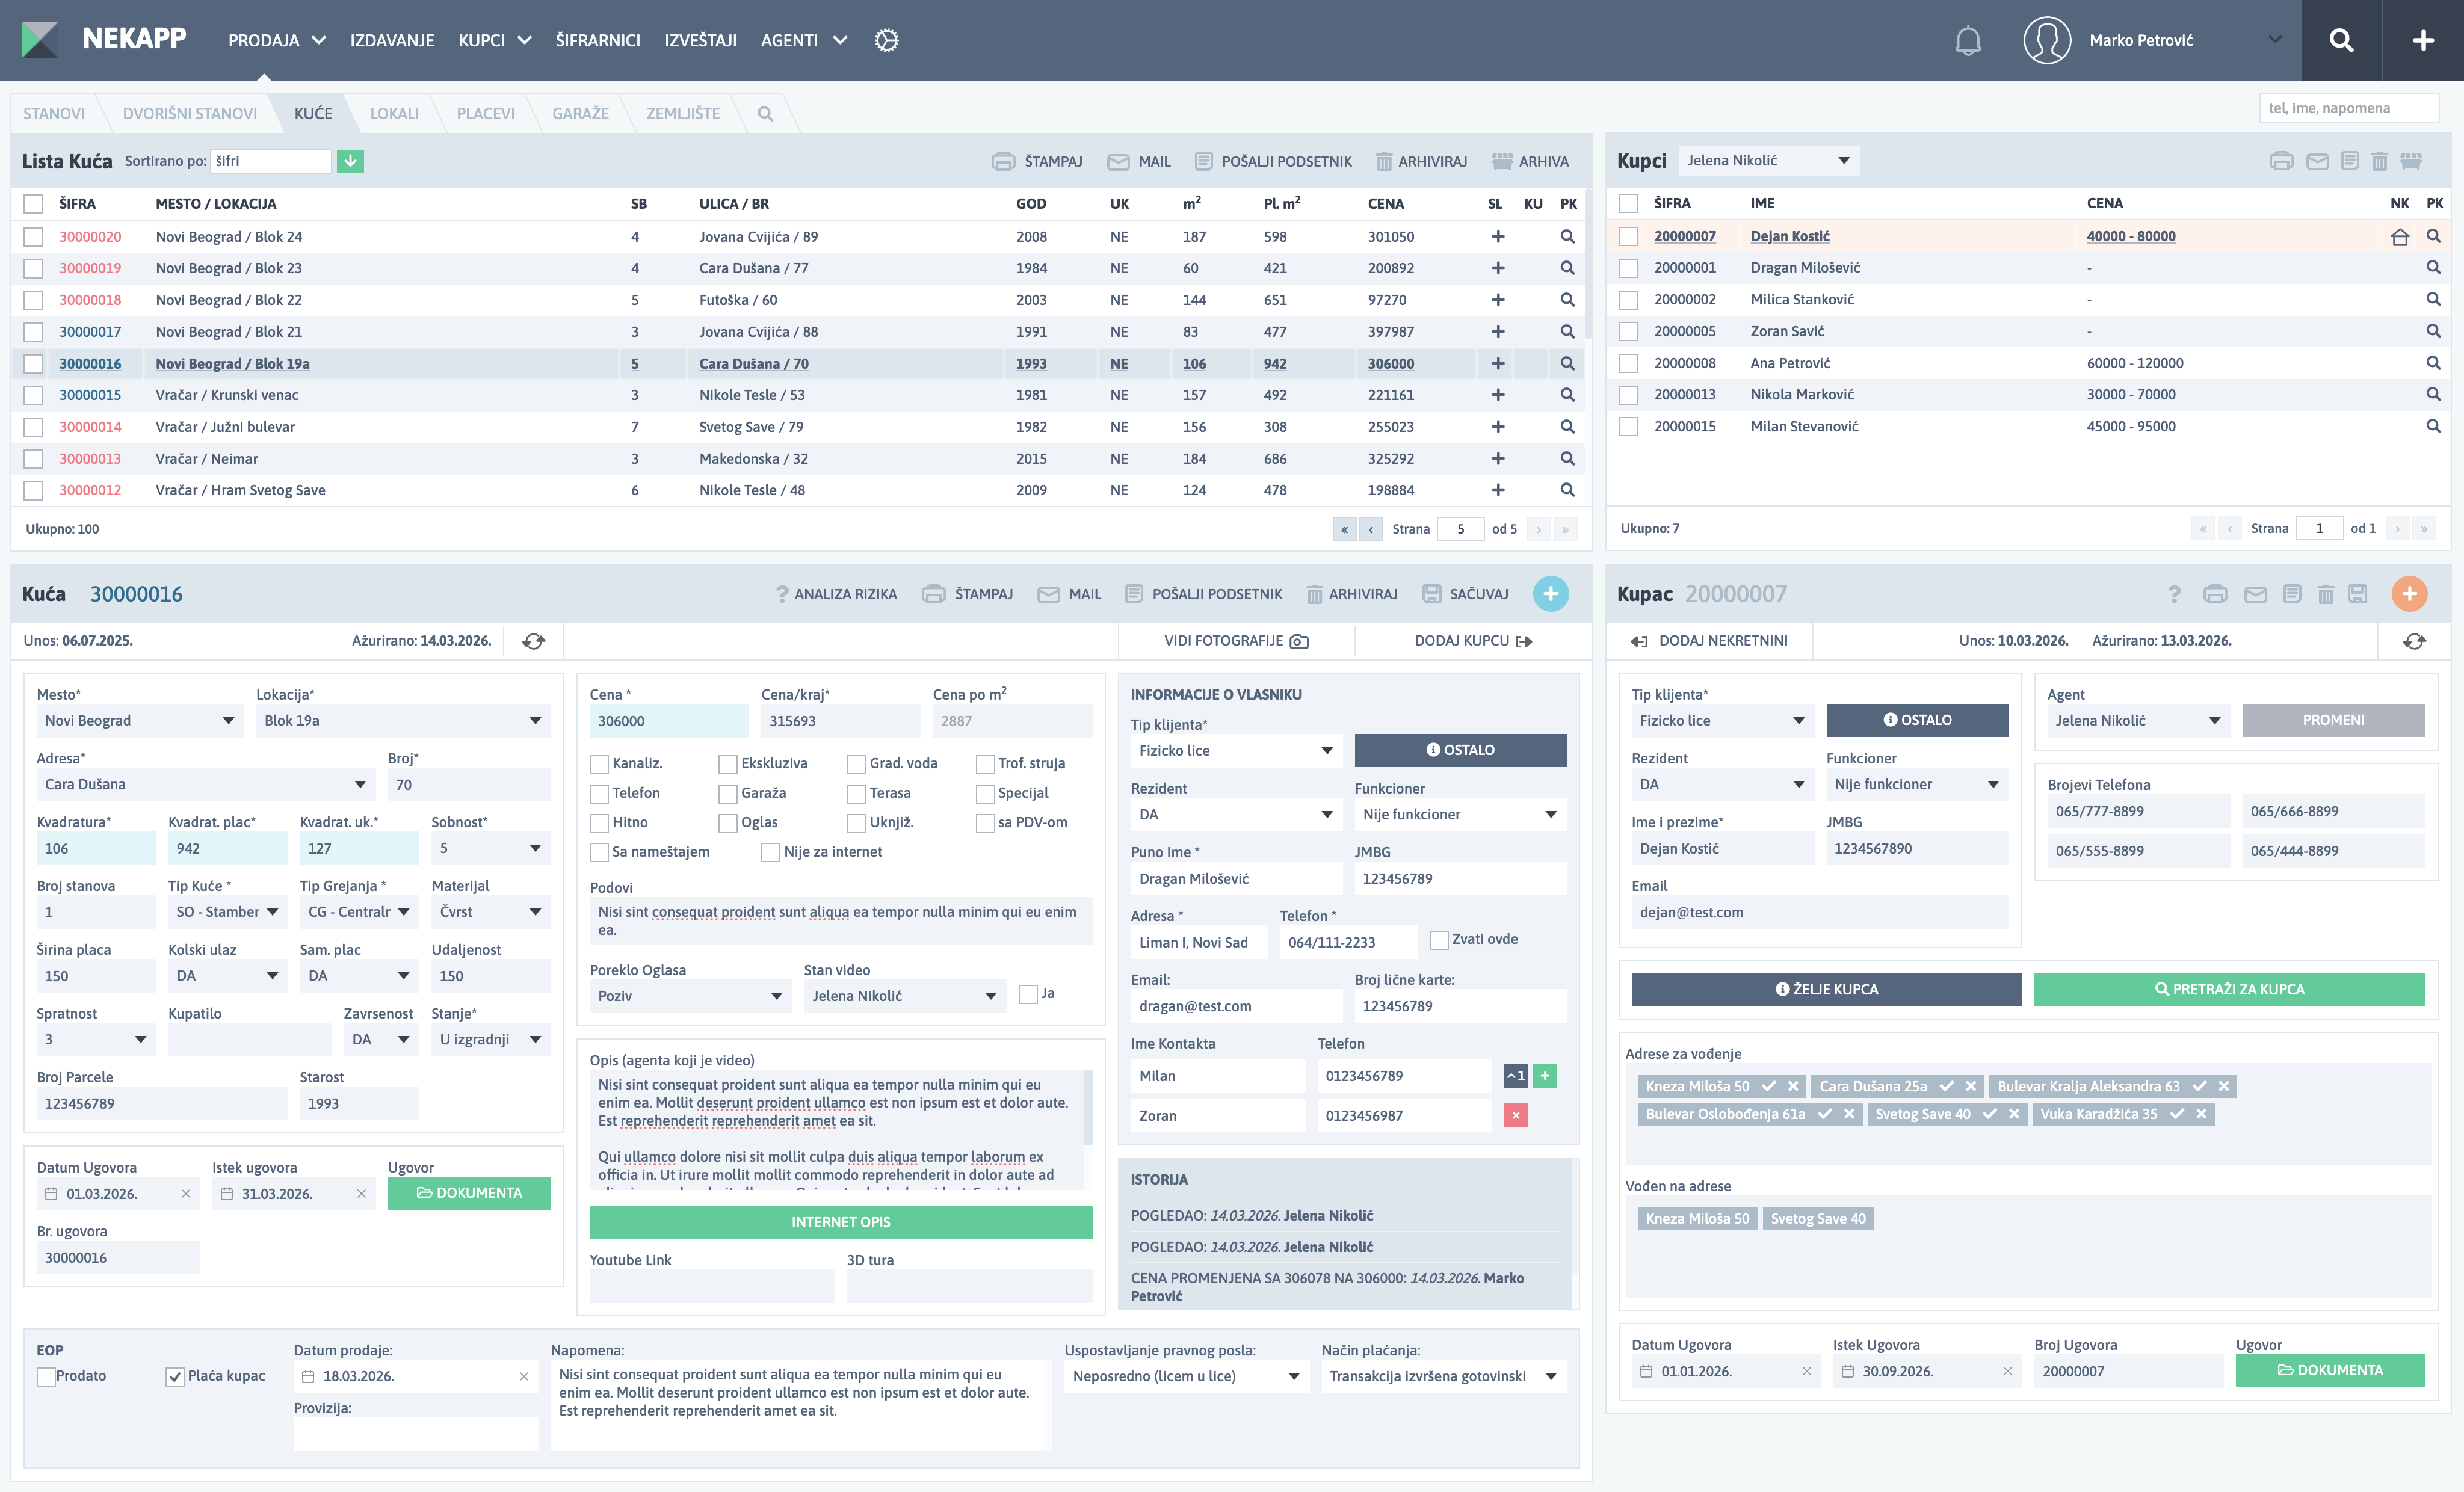This screenshot has width=2464, height=1492.
Task: Click house icon in Dejan Kostić row
Action: pos(2399,237)
